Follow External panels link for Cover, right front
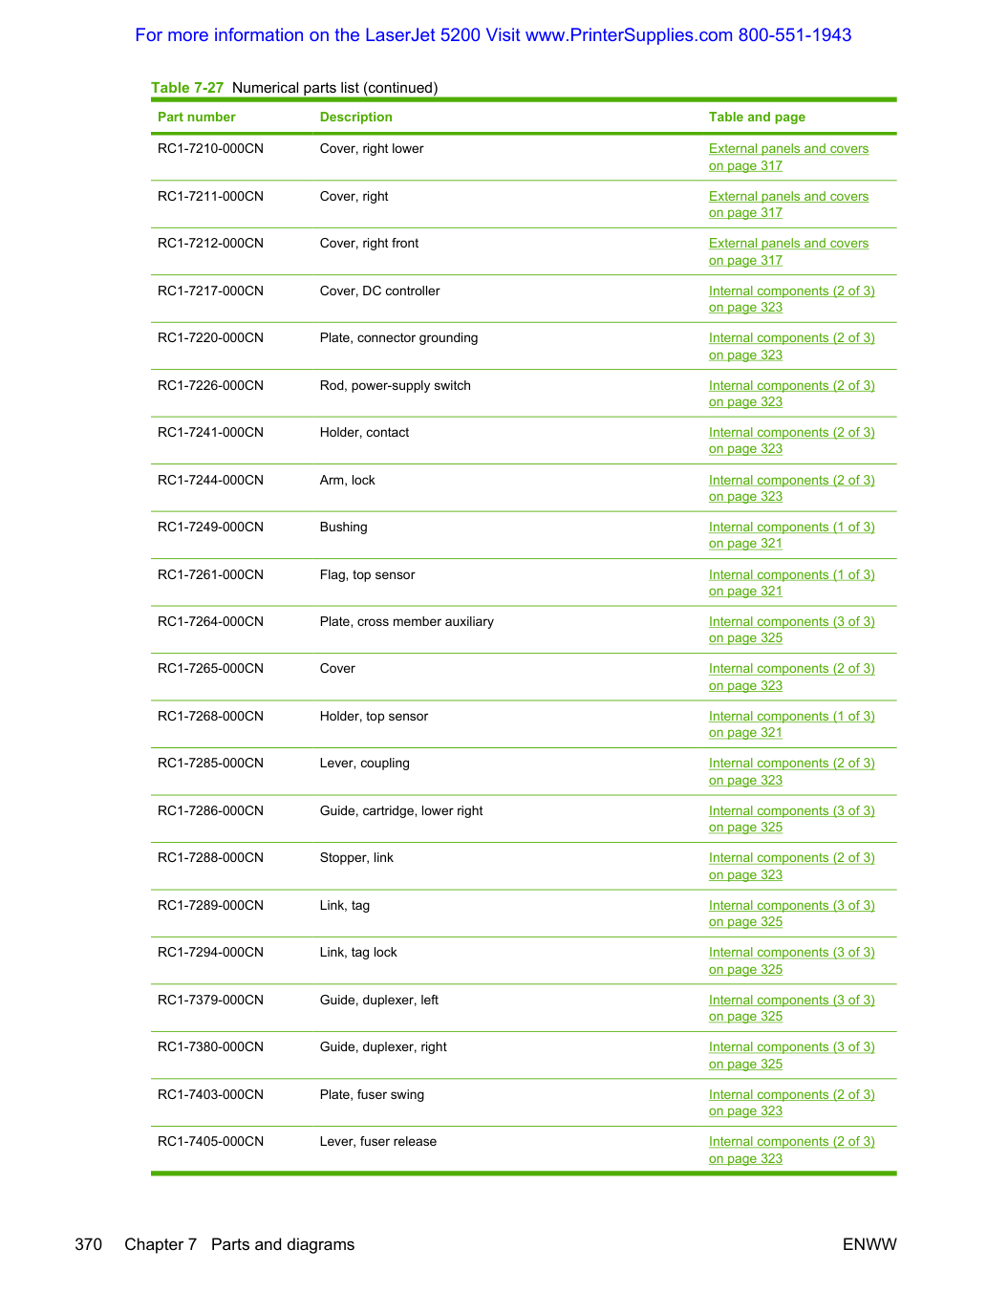 click(x=788, y=251)
